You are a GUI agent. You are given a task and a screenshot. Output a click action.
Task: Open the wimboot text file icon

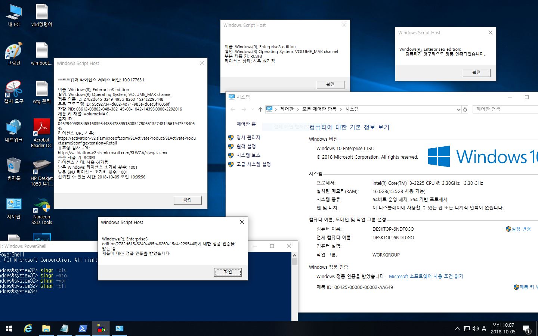tap(41, 54)
